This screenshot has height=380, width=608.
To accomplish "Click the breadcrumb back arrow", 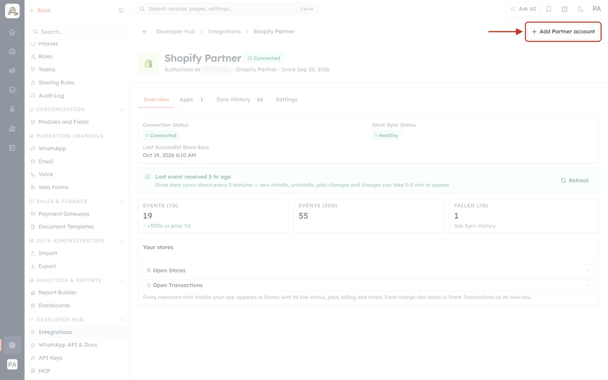I will [145, 32].
